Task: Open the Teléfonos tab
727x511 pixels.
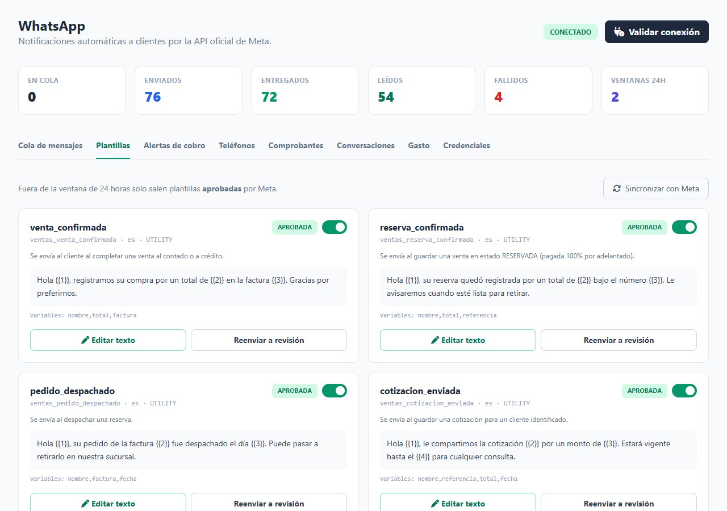Action: pos(237,145)
